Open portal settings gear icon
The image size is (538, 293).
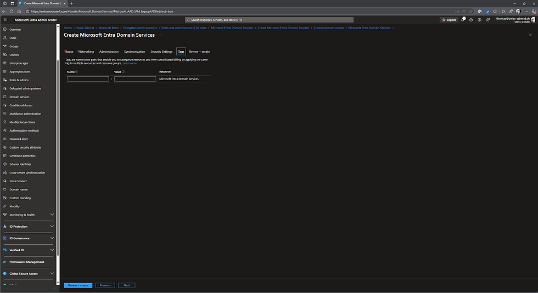[471, 20]
